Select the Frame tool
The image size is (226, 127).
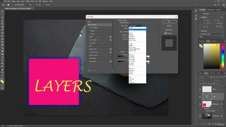(x=2, y=27)
